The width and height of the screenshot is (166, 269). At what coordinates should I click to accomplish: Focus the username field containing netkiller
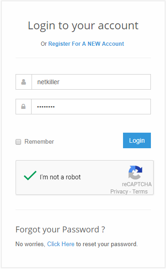pos(91,82)
